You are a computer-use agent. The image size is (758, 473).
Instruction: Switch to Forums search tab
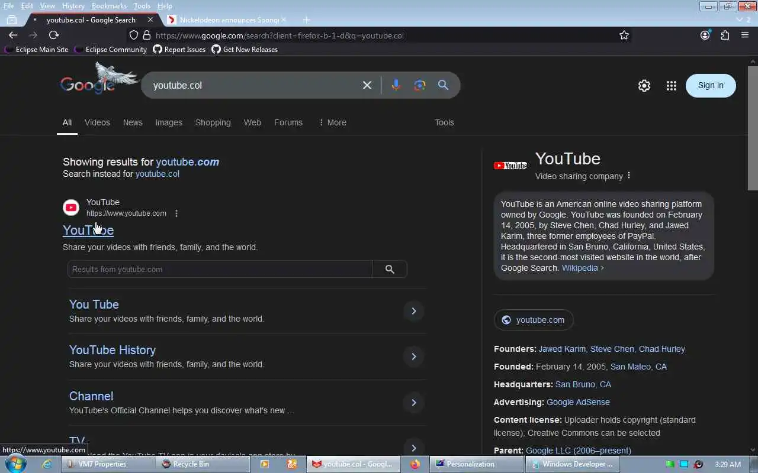pos(288,122)
